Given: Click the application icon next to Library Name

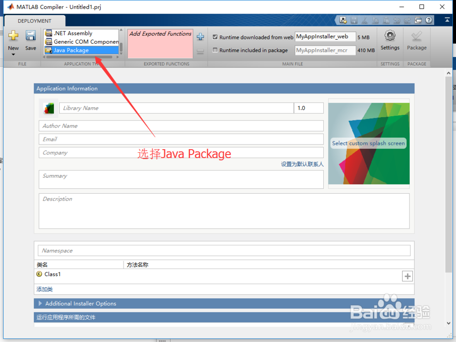Looking at the screenshot, I should click(x=49, y=108).
